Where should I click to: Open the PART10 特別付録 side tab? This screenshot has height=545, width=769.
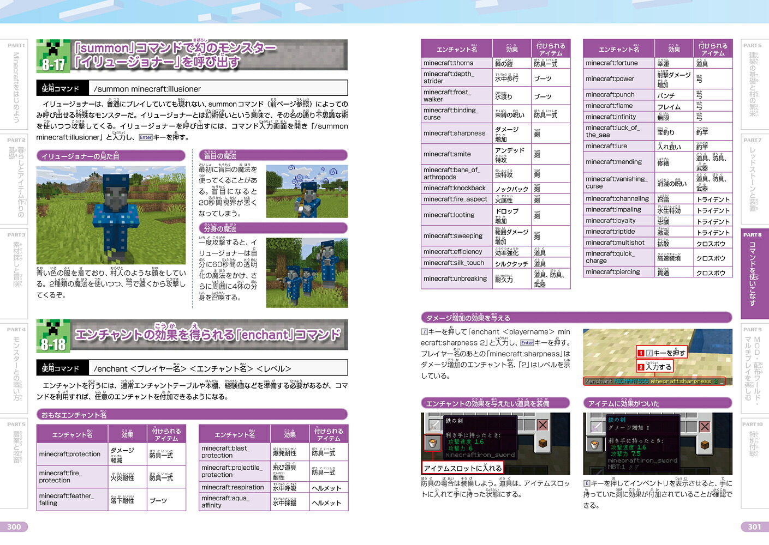[755, 463]
